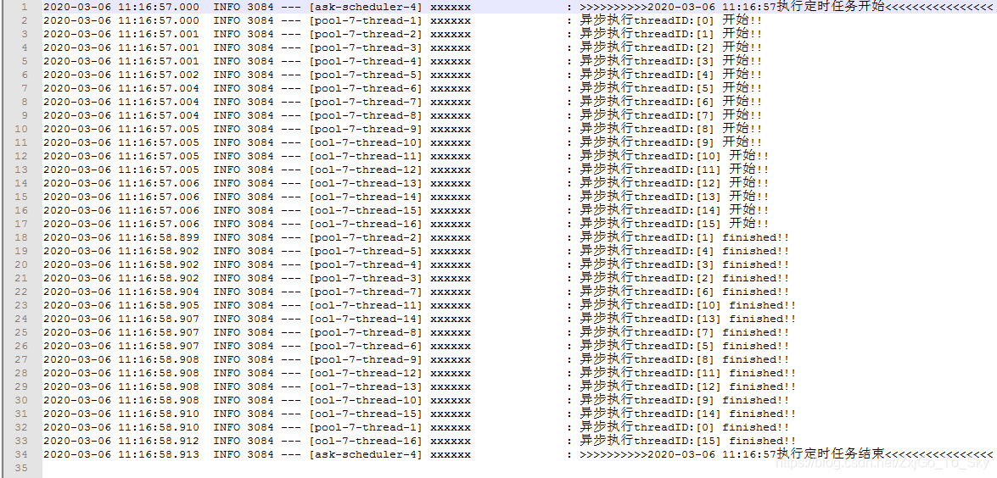
Task: Click ool-7-thread-16 thread name on line 17
Action: [366, 224]
